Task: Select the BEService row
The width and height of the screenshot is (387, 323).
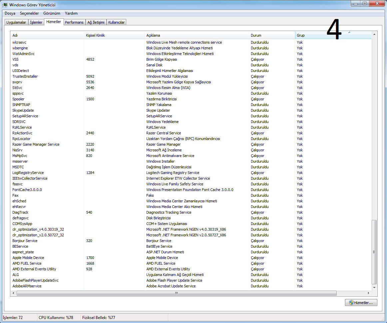Action: click(x=191, y=247)
